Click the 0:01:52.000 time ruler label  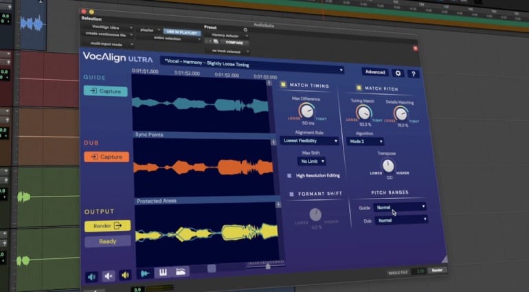[188, 73]
